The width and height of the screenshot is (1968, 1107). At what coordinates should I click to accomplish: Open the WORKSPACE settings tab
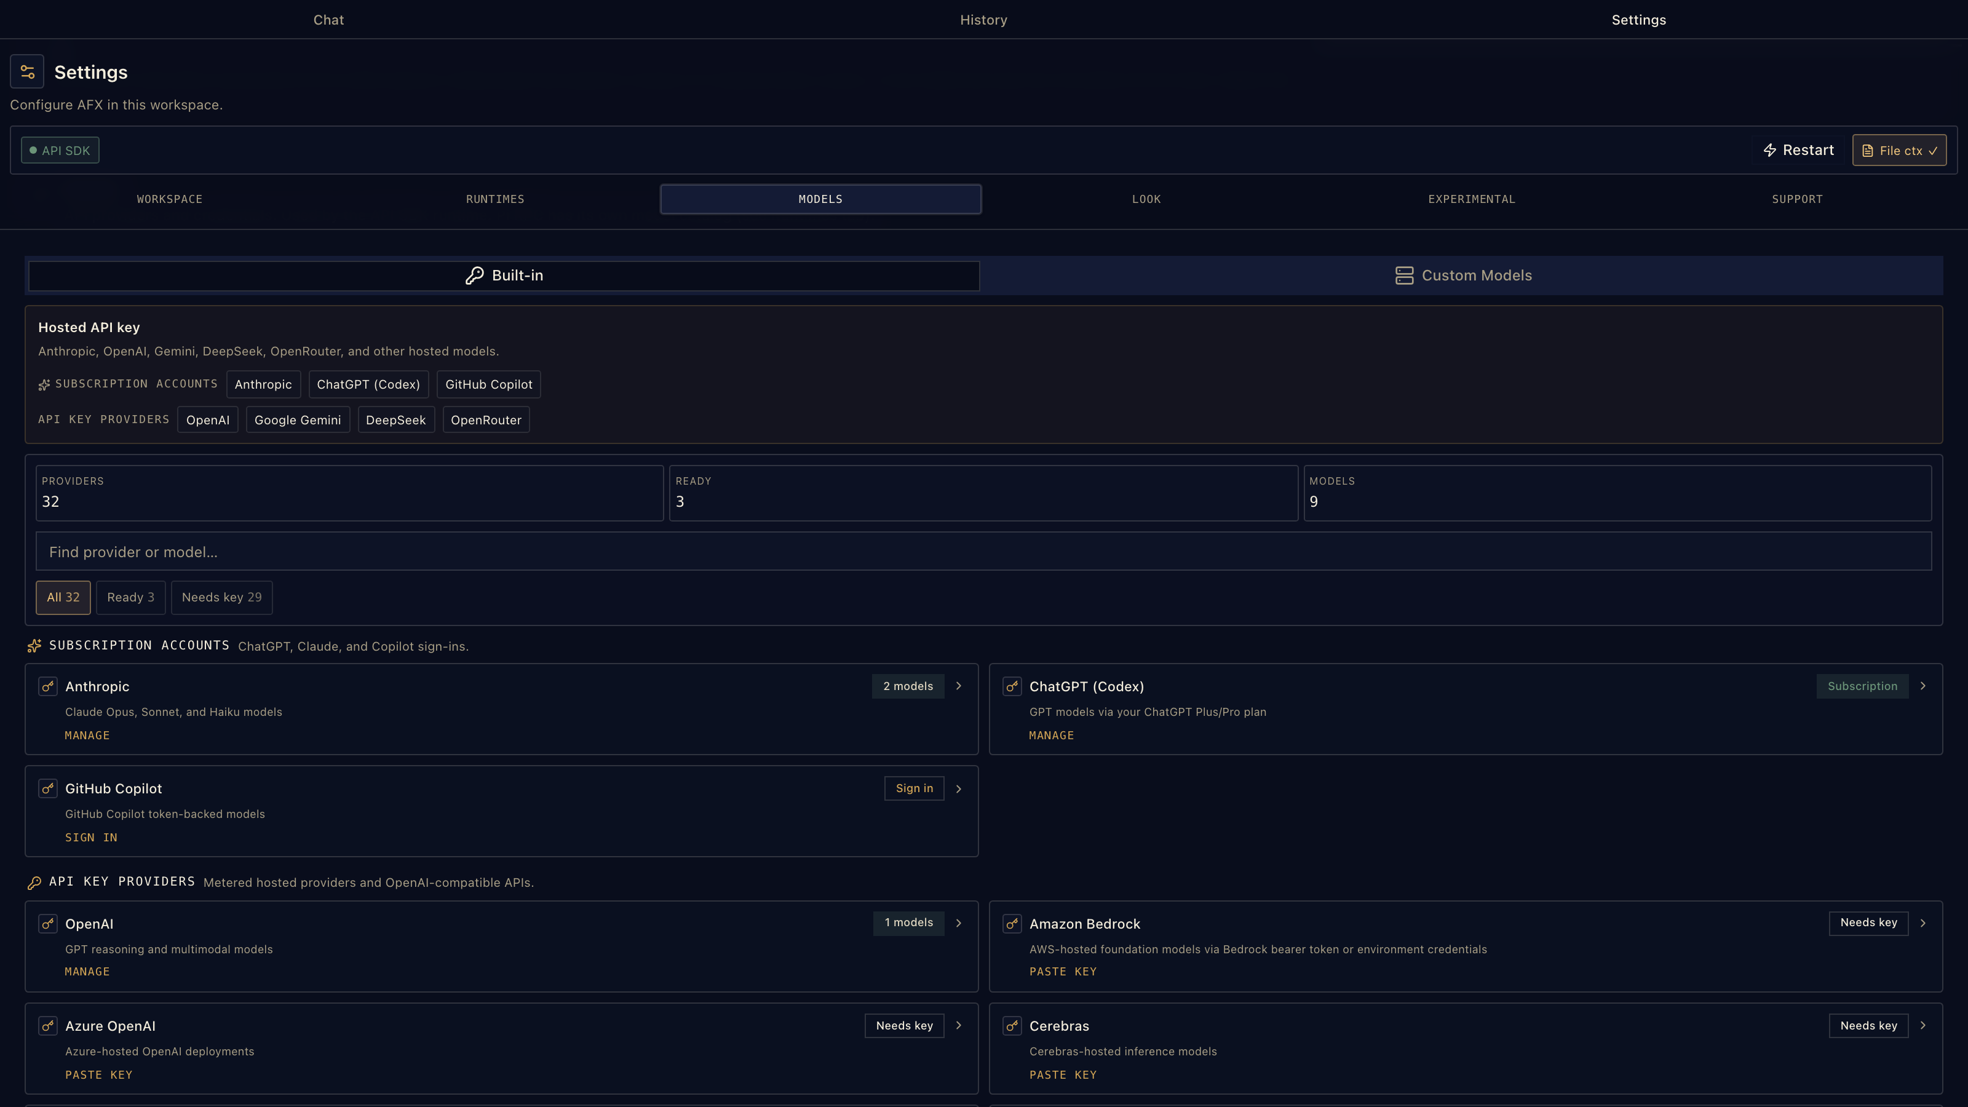[170, 199]
